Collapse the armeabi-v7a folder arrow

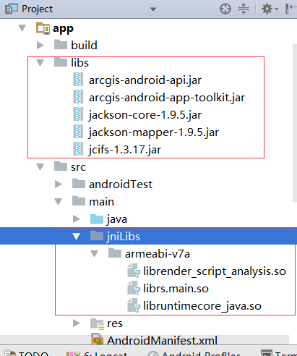94,254
